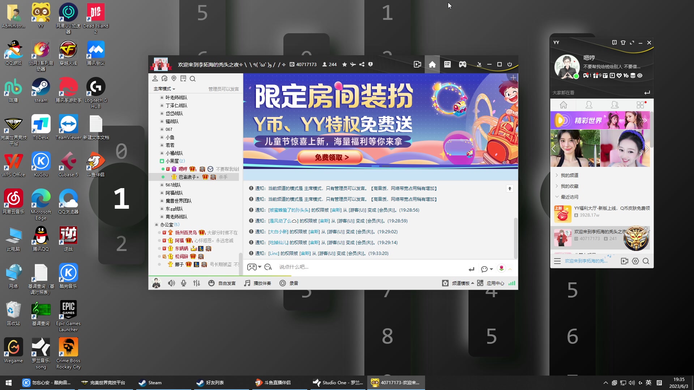
Task: Click 自由发言 in the bottom toolbar
Action: [x=226, y=283]
